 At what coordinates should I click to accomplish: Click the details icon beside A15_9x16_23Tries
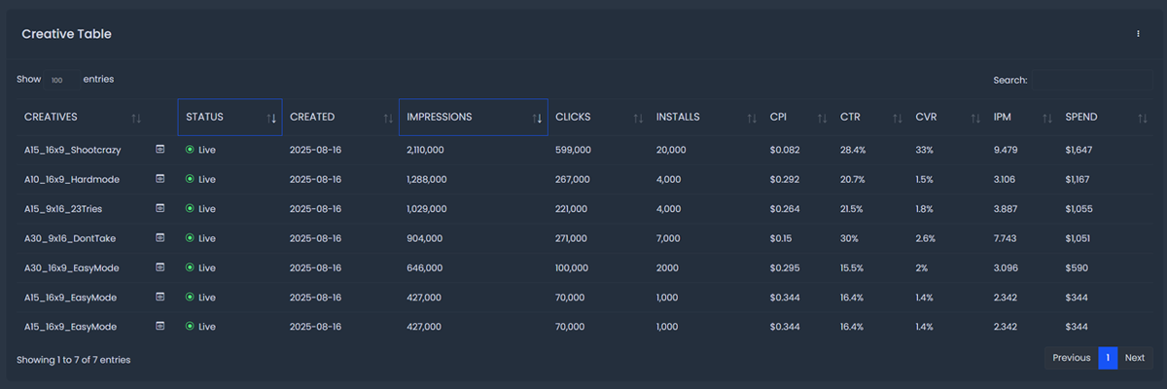159,208
